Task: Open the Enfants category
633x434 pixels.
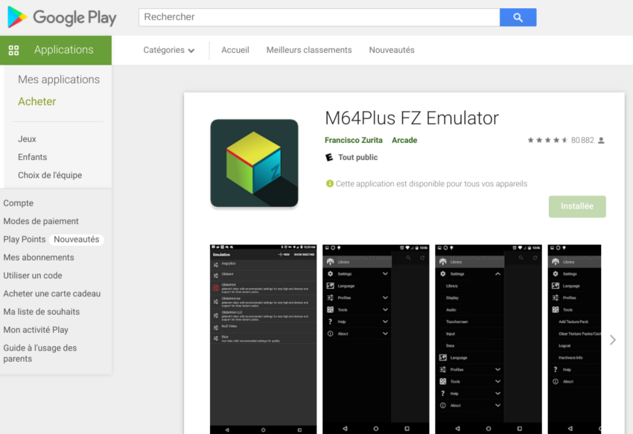Action: pos(32,157)
